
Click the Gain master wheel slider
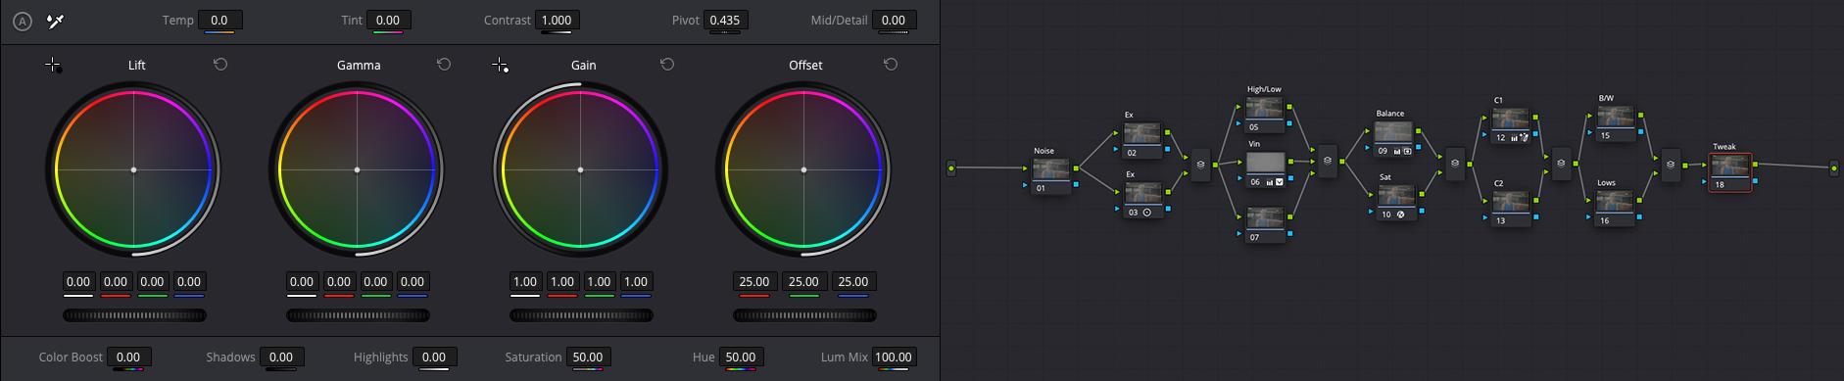[581, 315]
